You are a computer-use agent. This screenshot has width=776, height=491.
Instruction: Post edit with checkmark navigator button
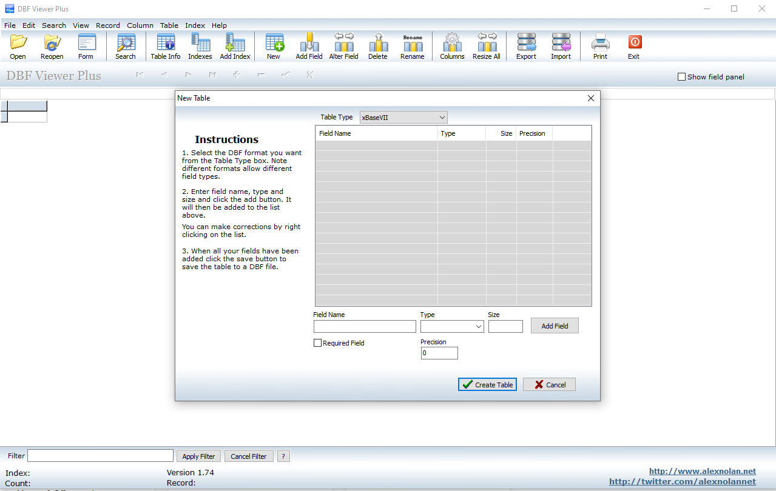pyautogui.click(x=285, y=75)
